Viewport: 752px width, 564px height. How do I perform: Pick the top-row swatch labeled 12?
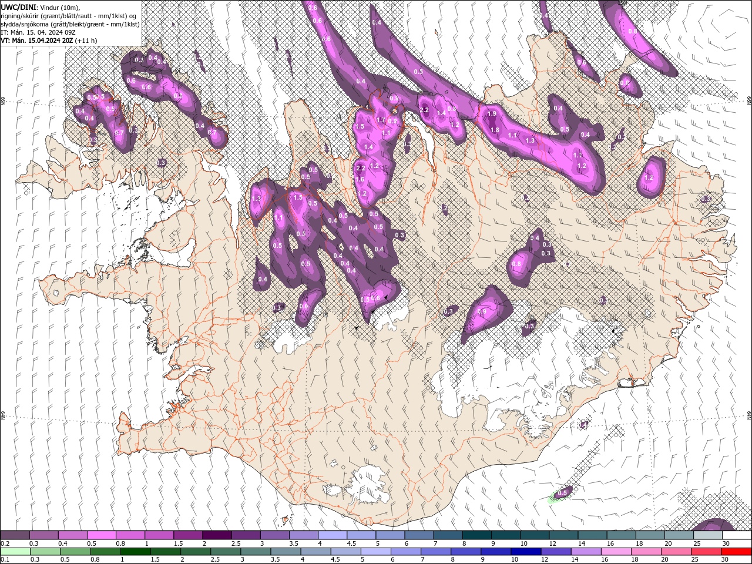564,535
